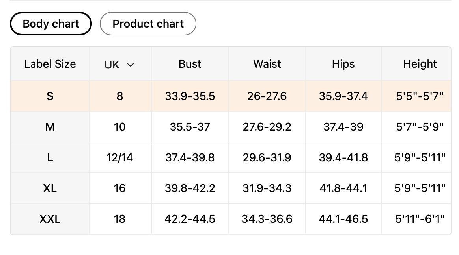Image resolution: width=459 pixels, height=255 pixels.
Task: Pick the XL label size row
Action: (50, 188)
